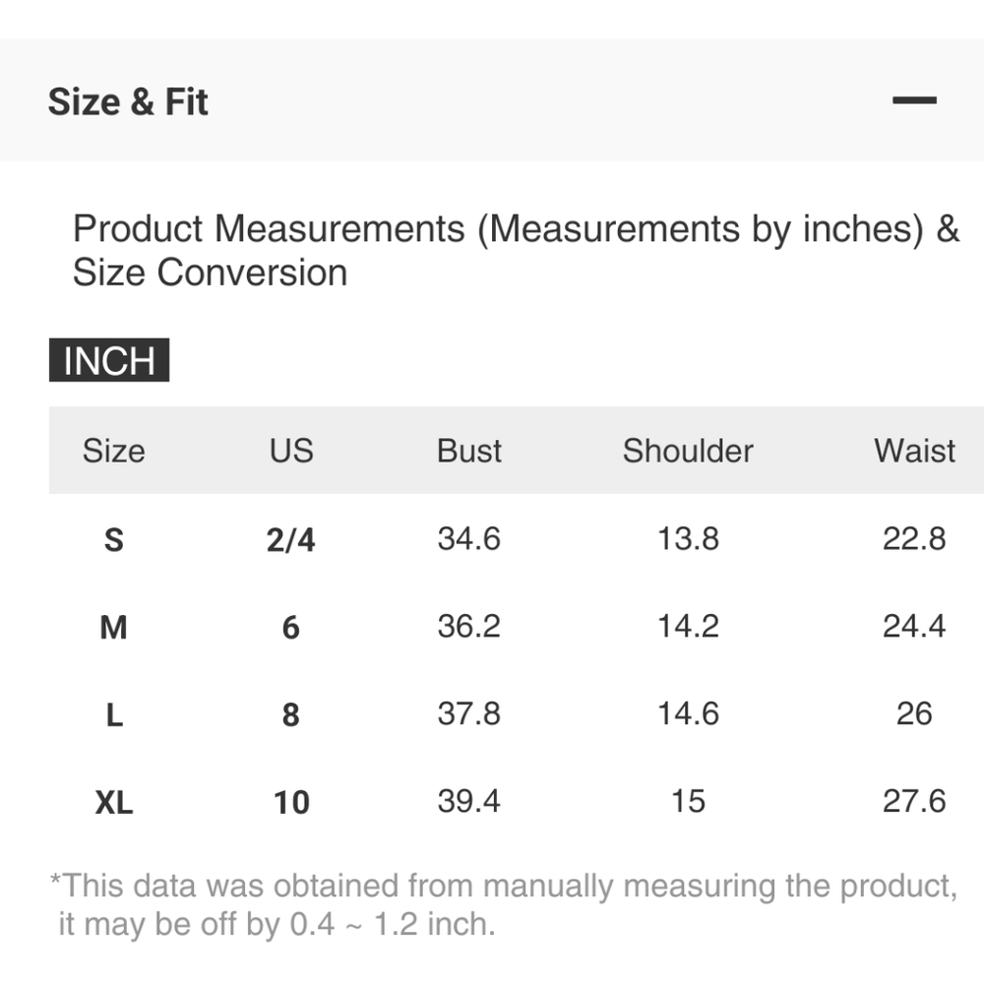Click the manual measuring disclaimer note
984x984 pixels.
point(504,905)
